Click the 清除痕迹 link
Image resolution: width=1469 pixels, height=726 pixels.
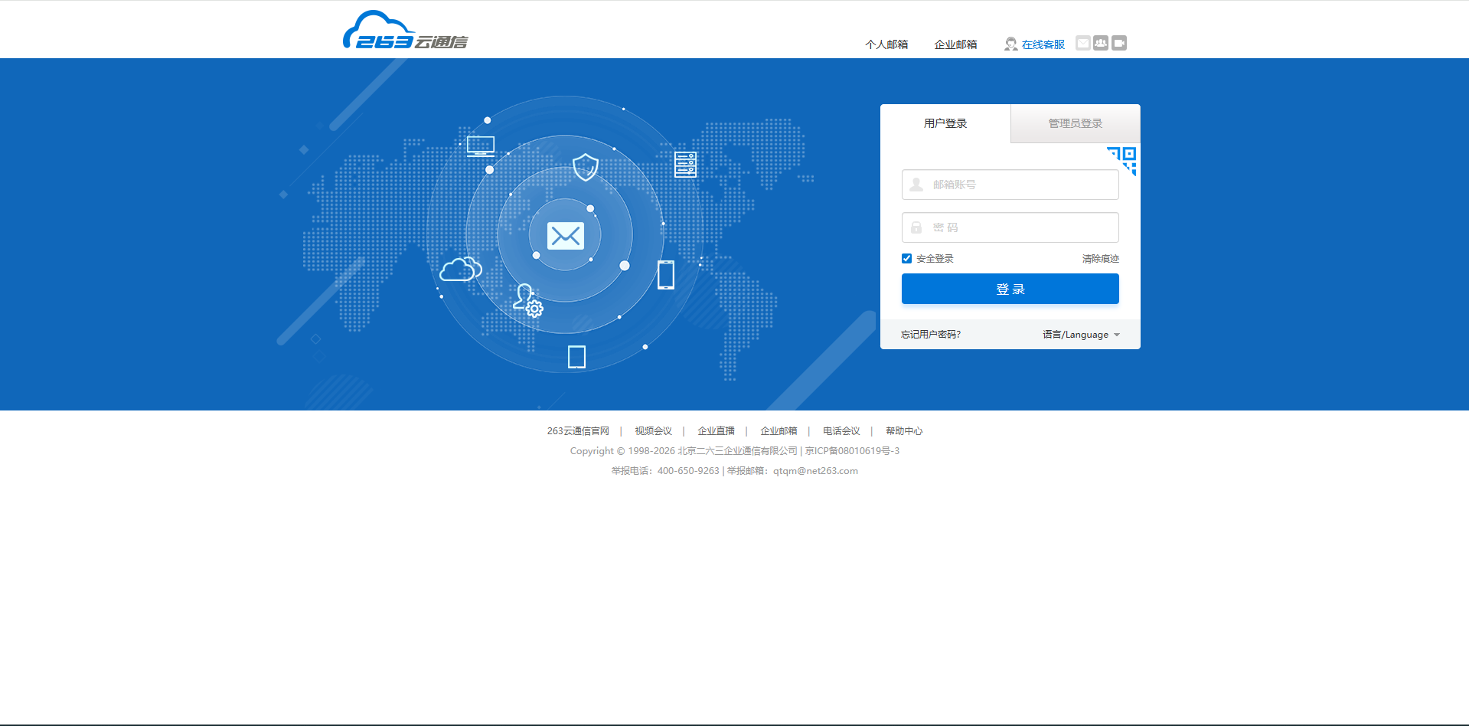[1100, 259]
